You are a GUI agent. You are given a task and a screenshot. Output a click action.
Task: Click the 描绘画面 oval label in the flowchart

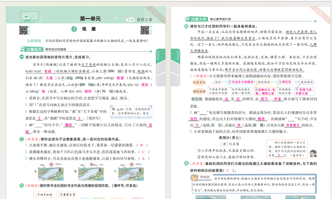coord(199,91)
